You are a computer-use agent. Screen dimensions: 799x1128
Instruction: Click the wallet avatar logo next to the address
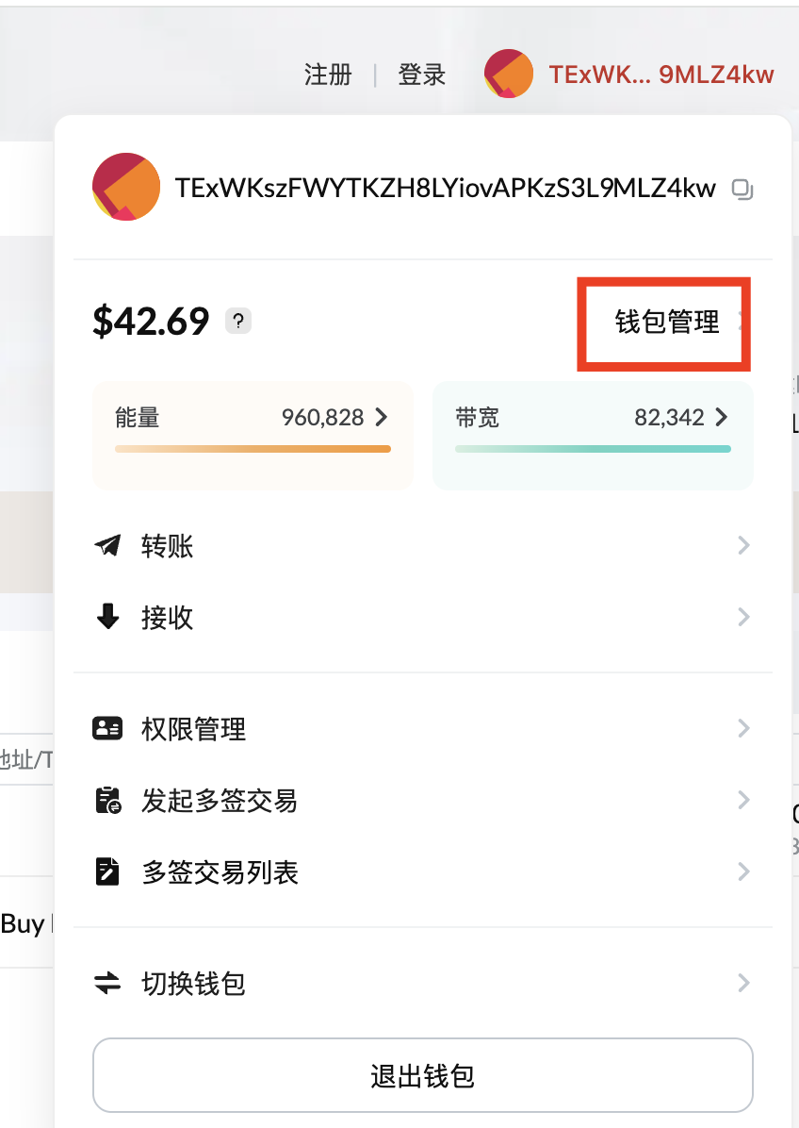[x=125, y=188]
